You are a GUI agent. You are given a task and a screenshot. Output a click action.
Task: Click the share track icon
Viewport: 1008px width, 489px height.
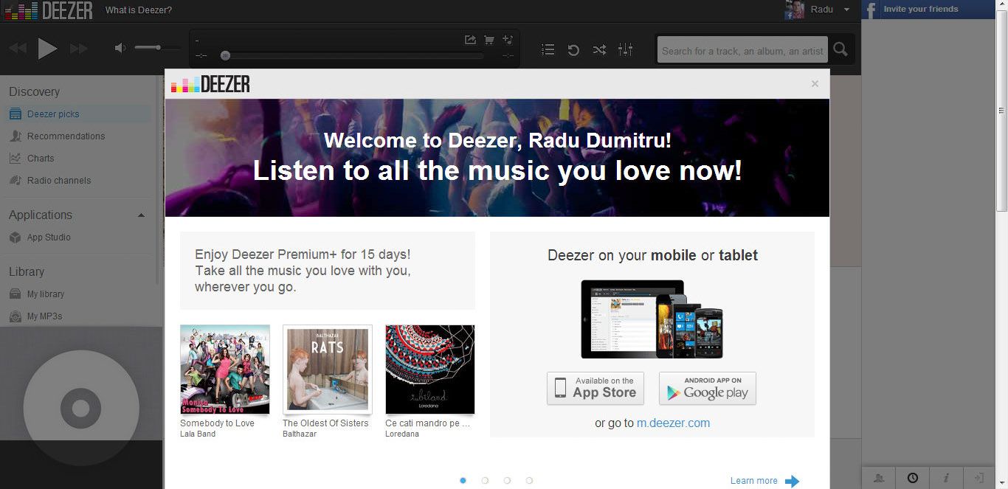[x=470, y=40]
